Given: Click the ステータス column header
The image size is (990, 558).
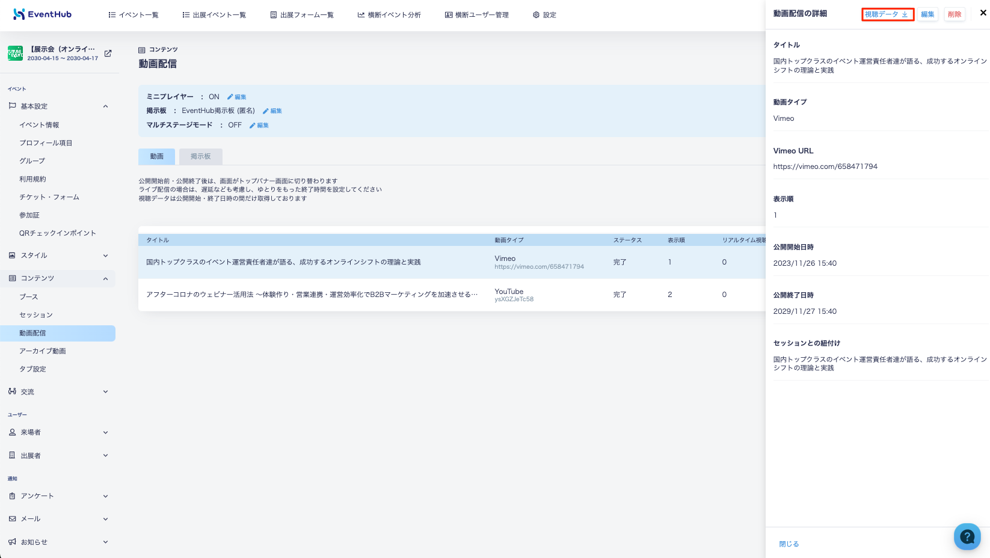Looking at the screenshot, I should pyautogui.click(x=627, y=240).
